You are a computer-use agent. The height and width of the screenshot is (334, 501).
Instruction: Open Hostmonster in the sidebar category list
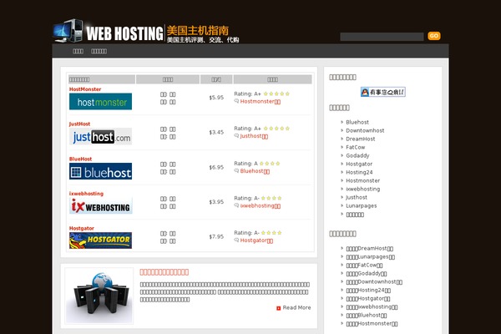tap(362, 180)
